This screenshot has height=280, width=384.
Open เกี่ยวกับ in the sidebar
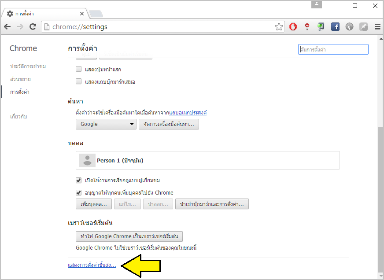point(18,116)
